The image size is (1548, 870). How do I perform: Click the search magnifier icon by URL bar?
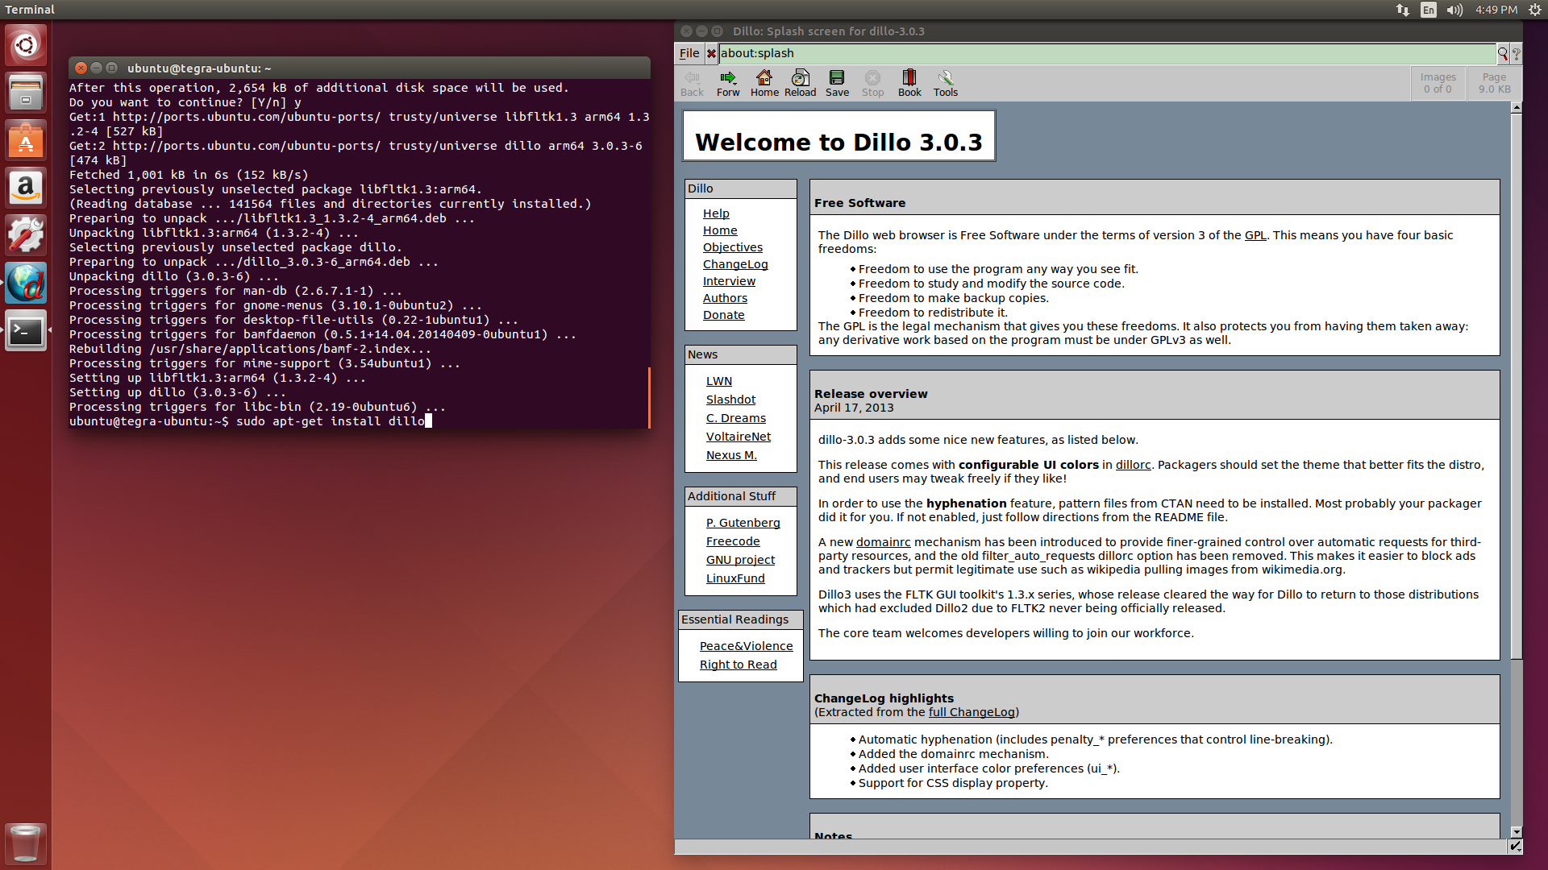coord(1503,54)
